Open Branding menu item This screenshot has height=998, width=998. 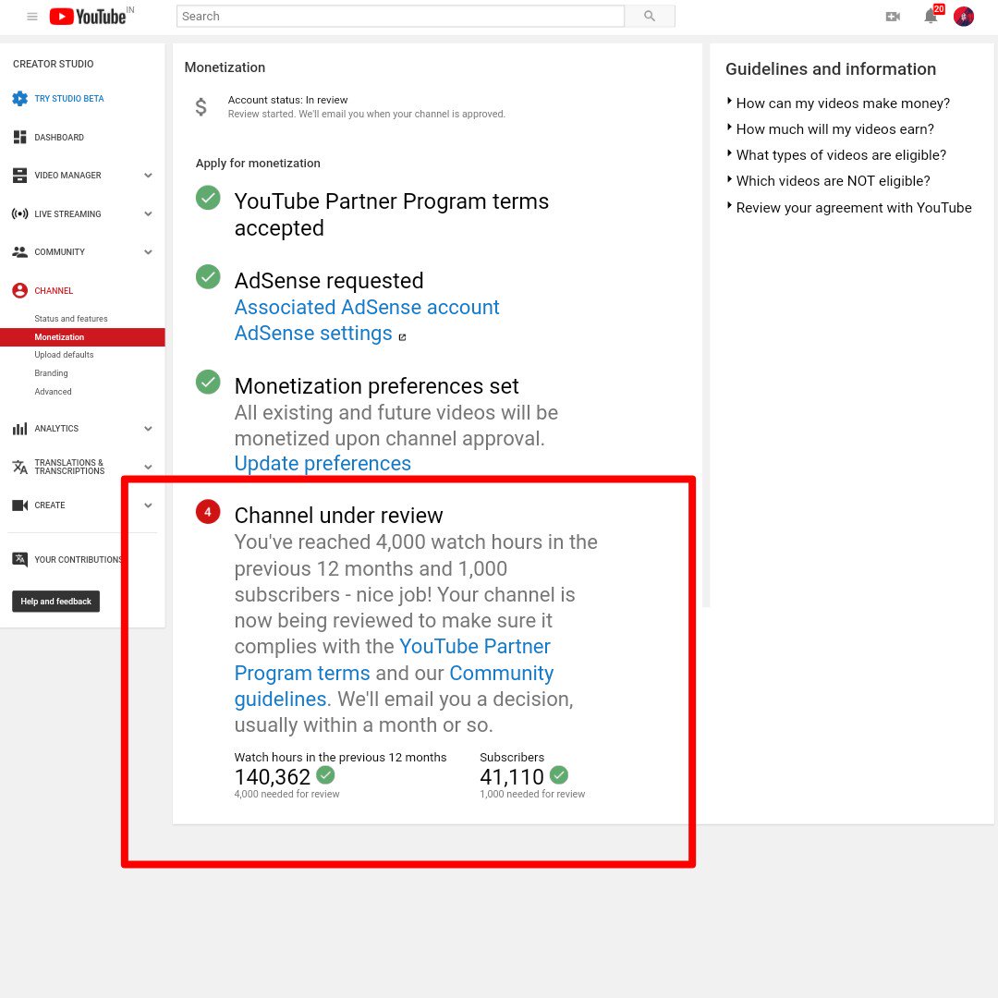(51, 373)
